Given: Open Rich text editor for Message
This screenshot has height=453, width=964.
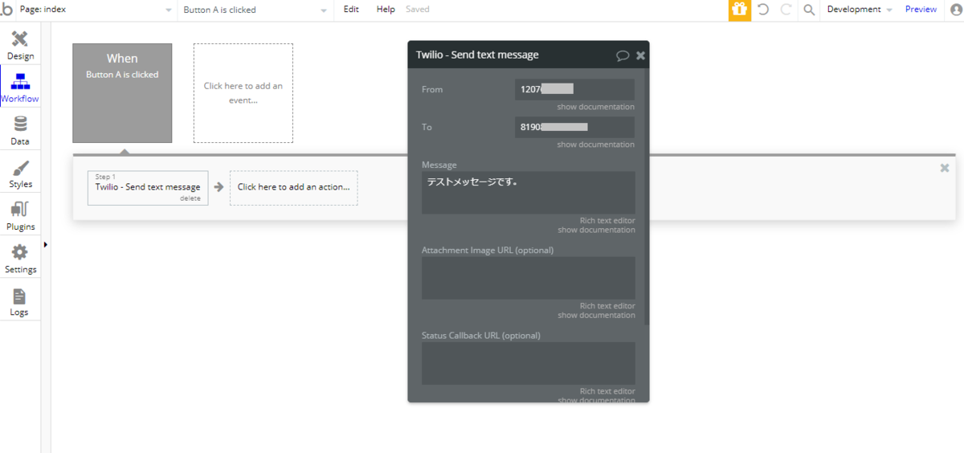Looking at the screenshot, I should coord(607,220).
